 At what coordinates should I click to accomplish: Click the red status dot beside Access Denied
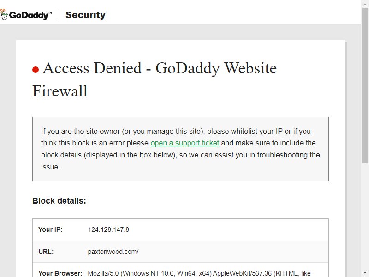click(x=36, y=70)
